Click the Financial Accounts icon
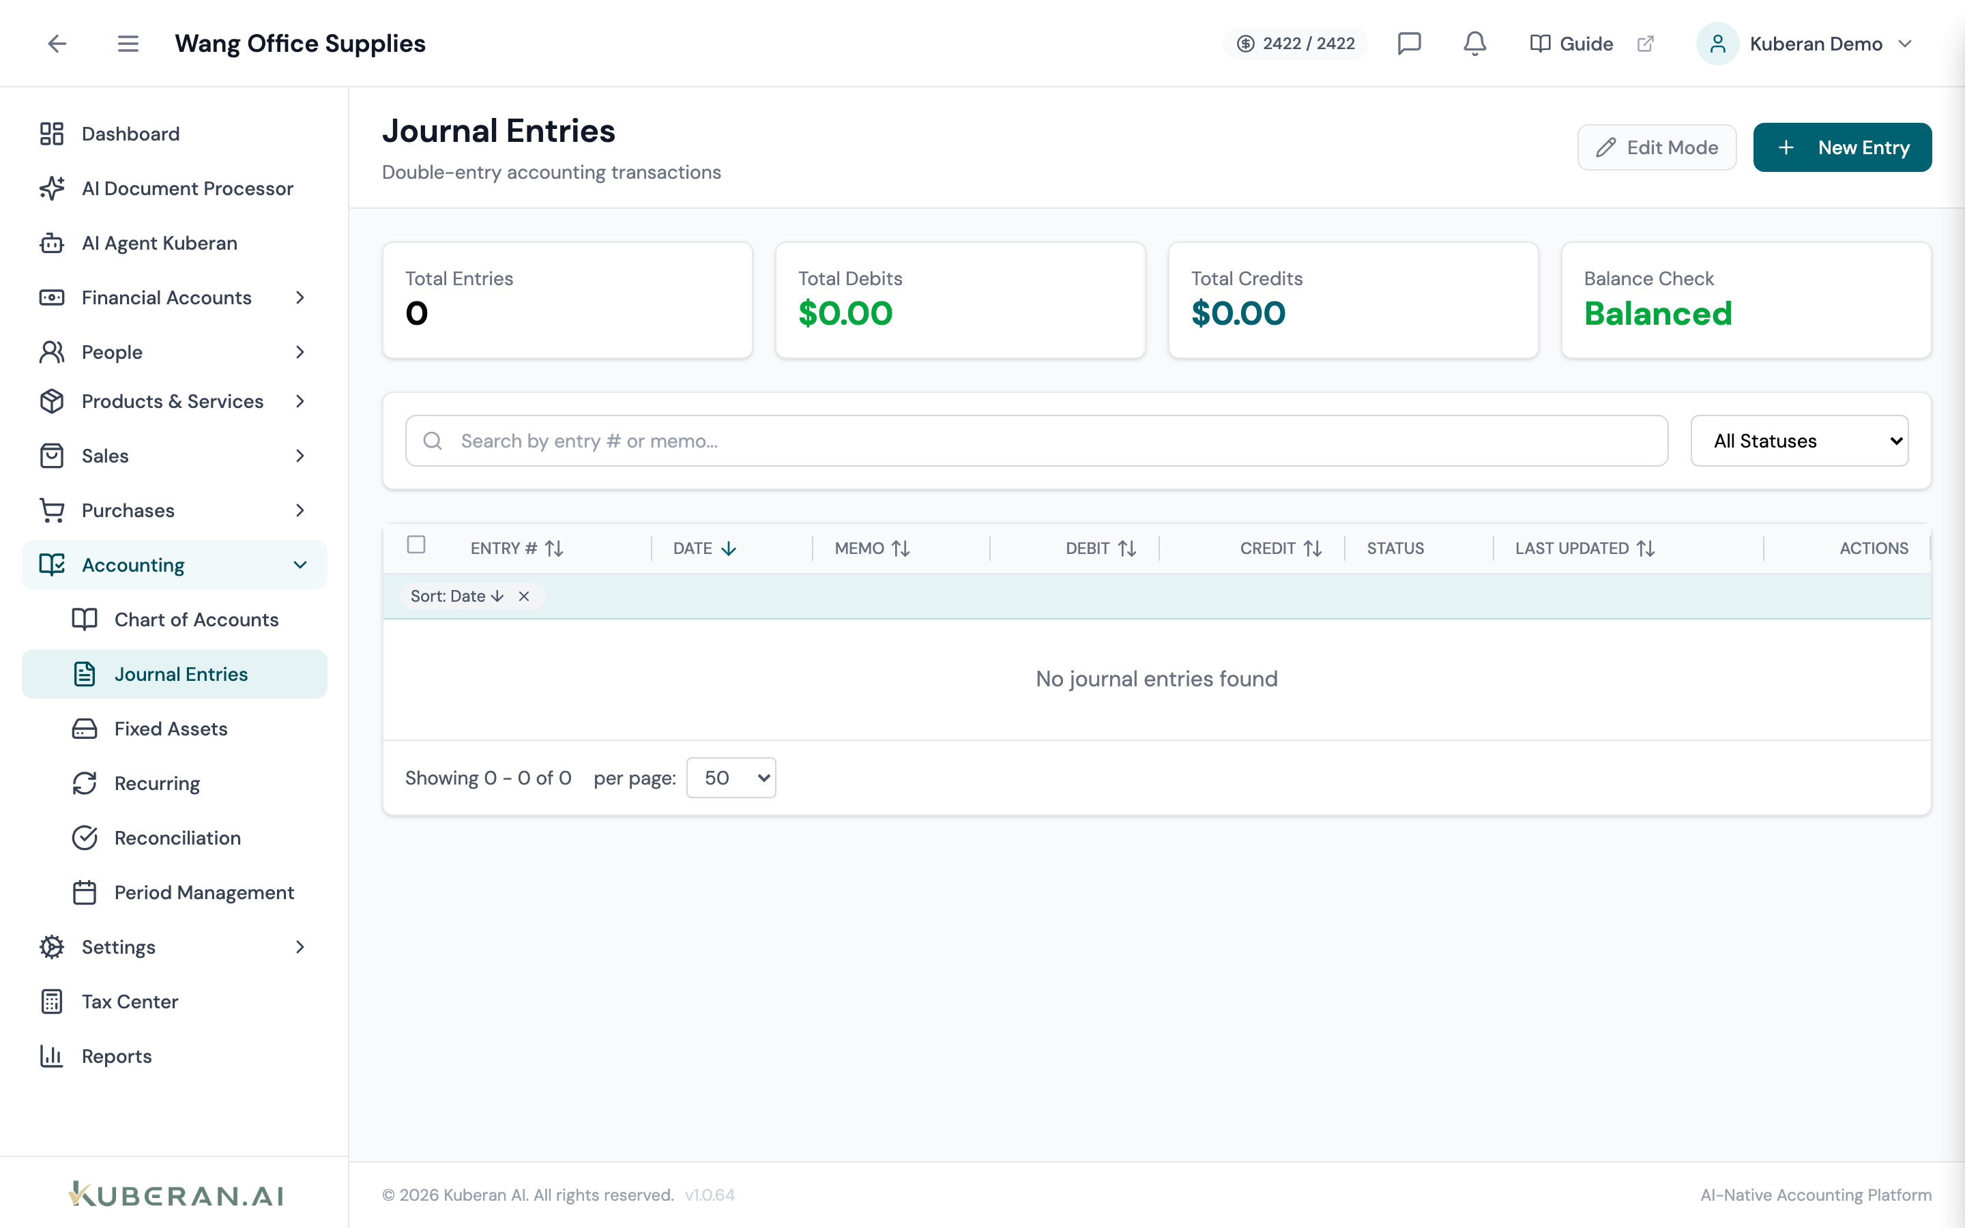The height and width of the screenshot is (1228, 1965). [x=52, y=297]
